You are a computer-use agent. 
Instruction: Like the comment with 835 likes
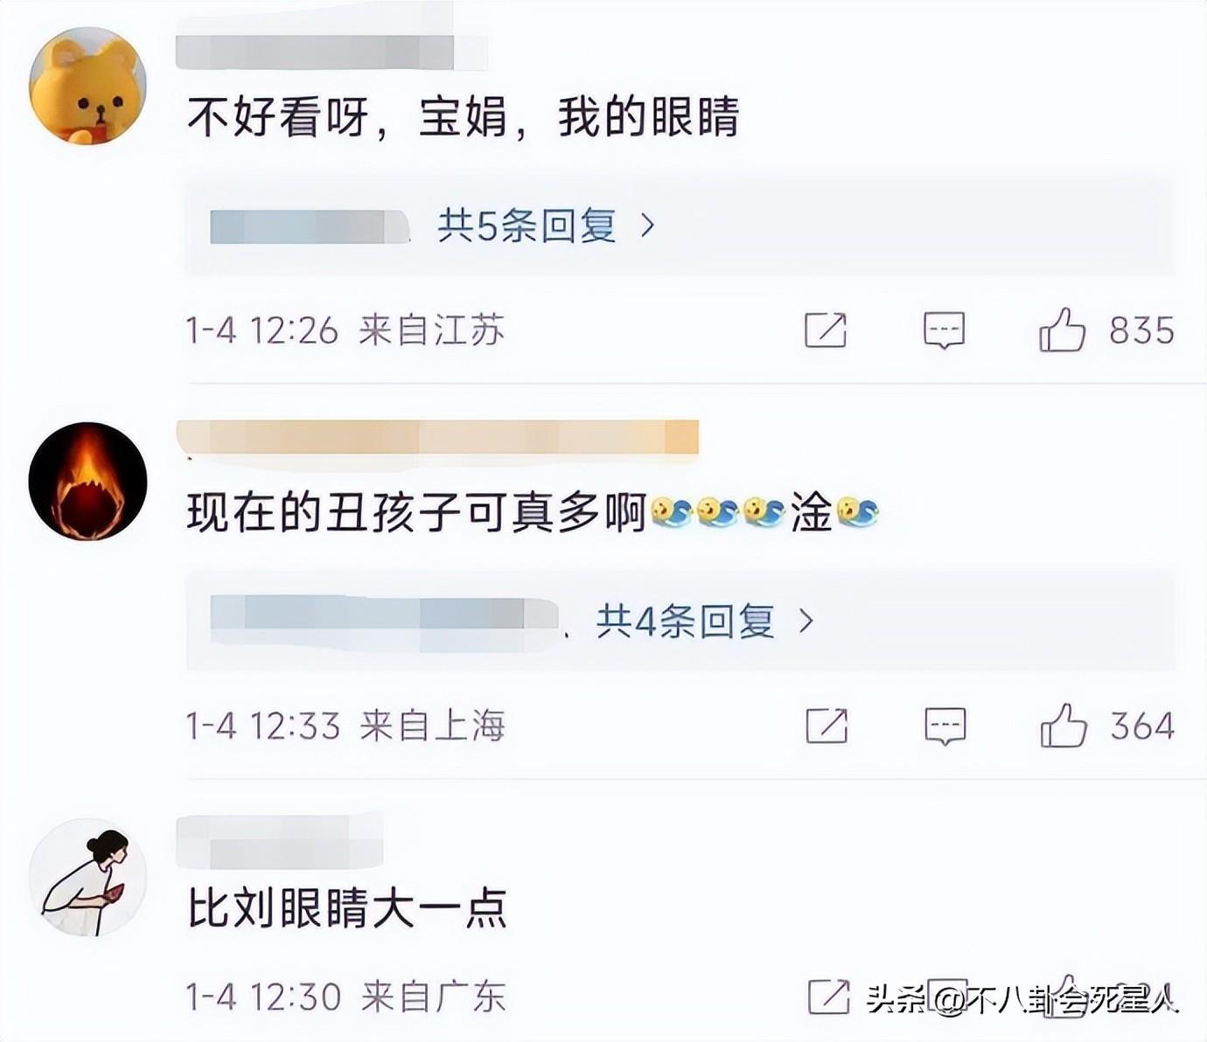(1062, 330)
